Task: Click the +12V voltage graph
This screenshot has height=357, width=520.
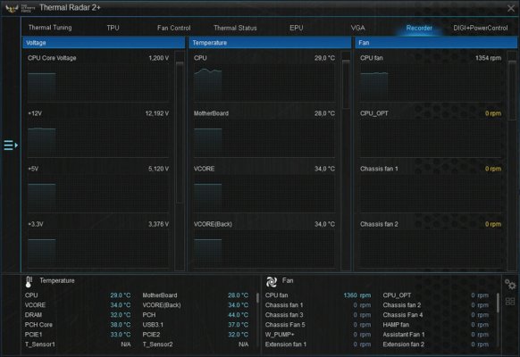Action: point(98,138)
